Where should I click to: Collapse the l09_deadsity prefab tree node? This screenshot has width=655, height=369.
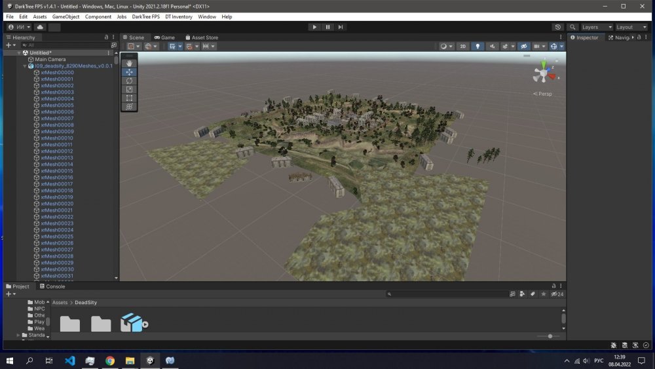click(x=24, y=66)
